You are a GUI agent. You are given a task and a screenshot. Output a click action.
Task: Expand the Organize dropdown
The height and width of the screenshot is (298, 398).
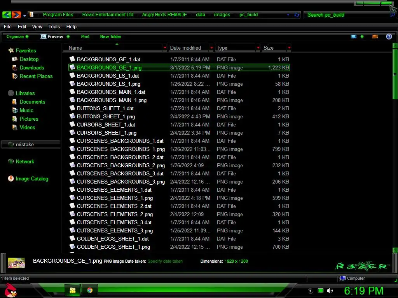point(17,36)
